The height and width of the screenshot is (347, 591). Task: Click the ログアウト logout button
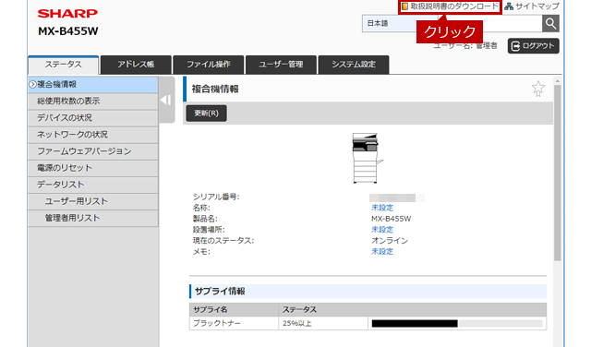pos(534,46)
